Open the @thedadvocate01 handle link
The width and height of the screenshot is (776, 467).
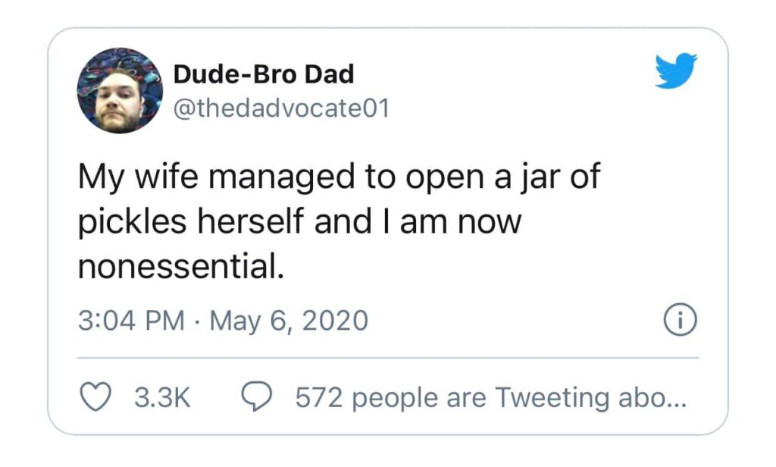(281, 108)
